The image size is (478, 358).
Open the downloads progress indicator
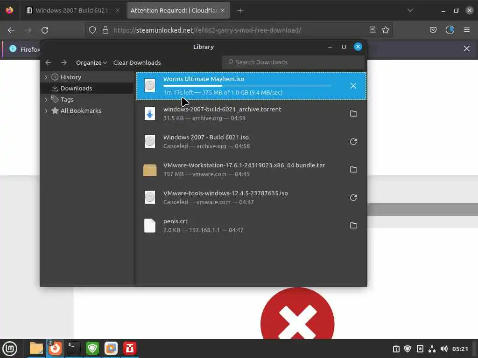pyautogui.click(x=450, y=30)
